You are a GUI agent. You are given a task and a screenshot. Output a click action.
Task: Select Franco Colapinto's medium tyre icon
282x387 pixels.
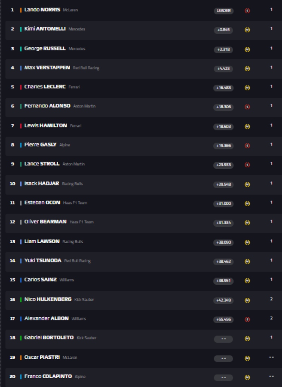[x=247, y=377]
